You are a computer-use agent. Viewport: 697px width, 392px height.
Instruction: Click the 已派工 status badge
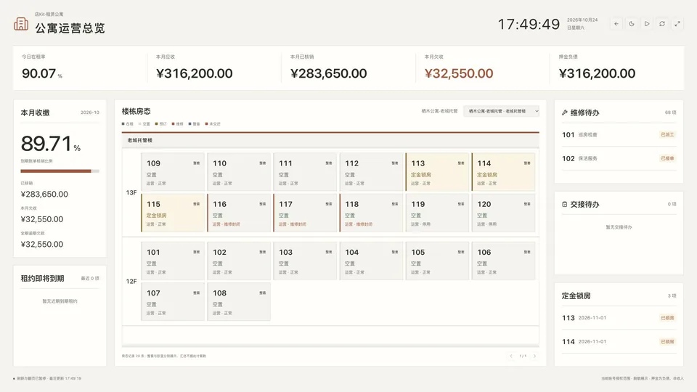(667, 135)
